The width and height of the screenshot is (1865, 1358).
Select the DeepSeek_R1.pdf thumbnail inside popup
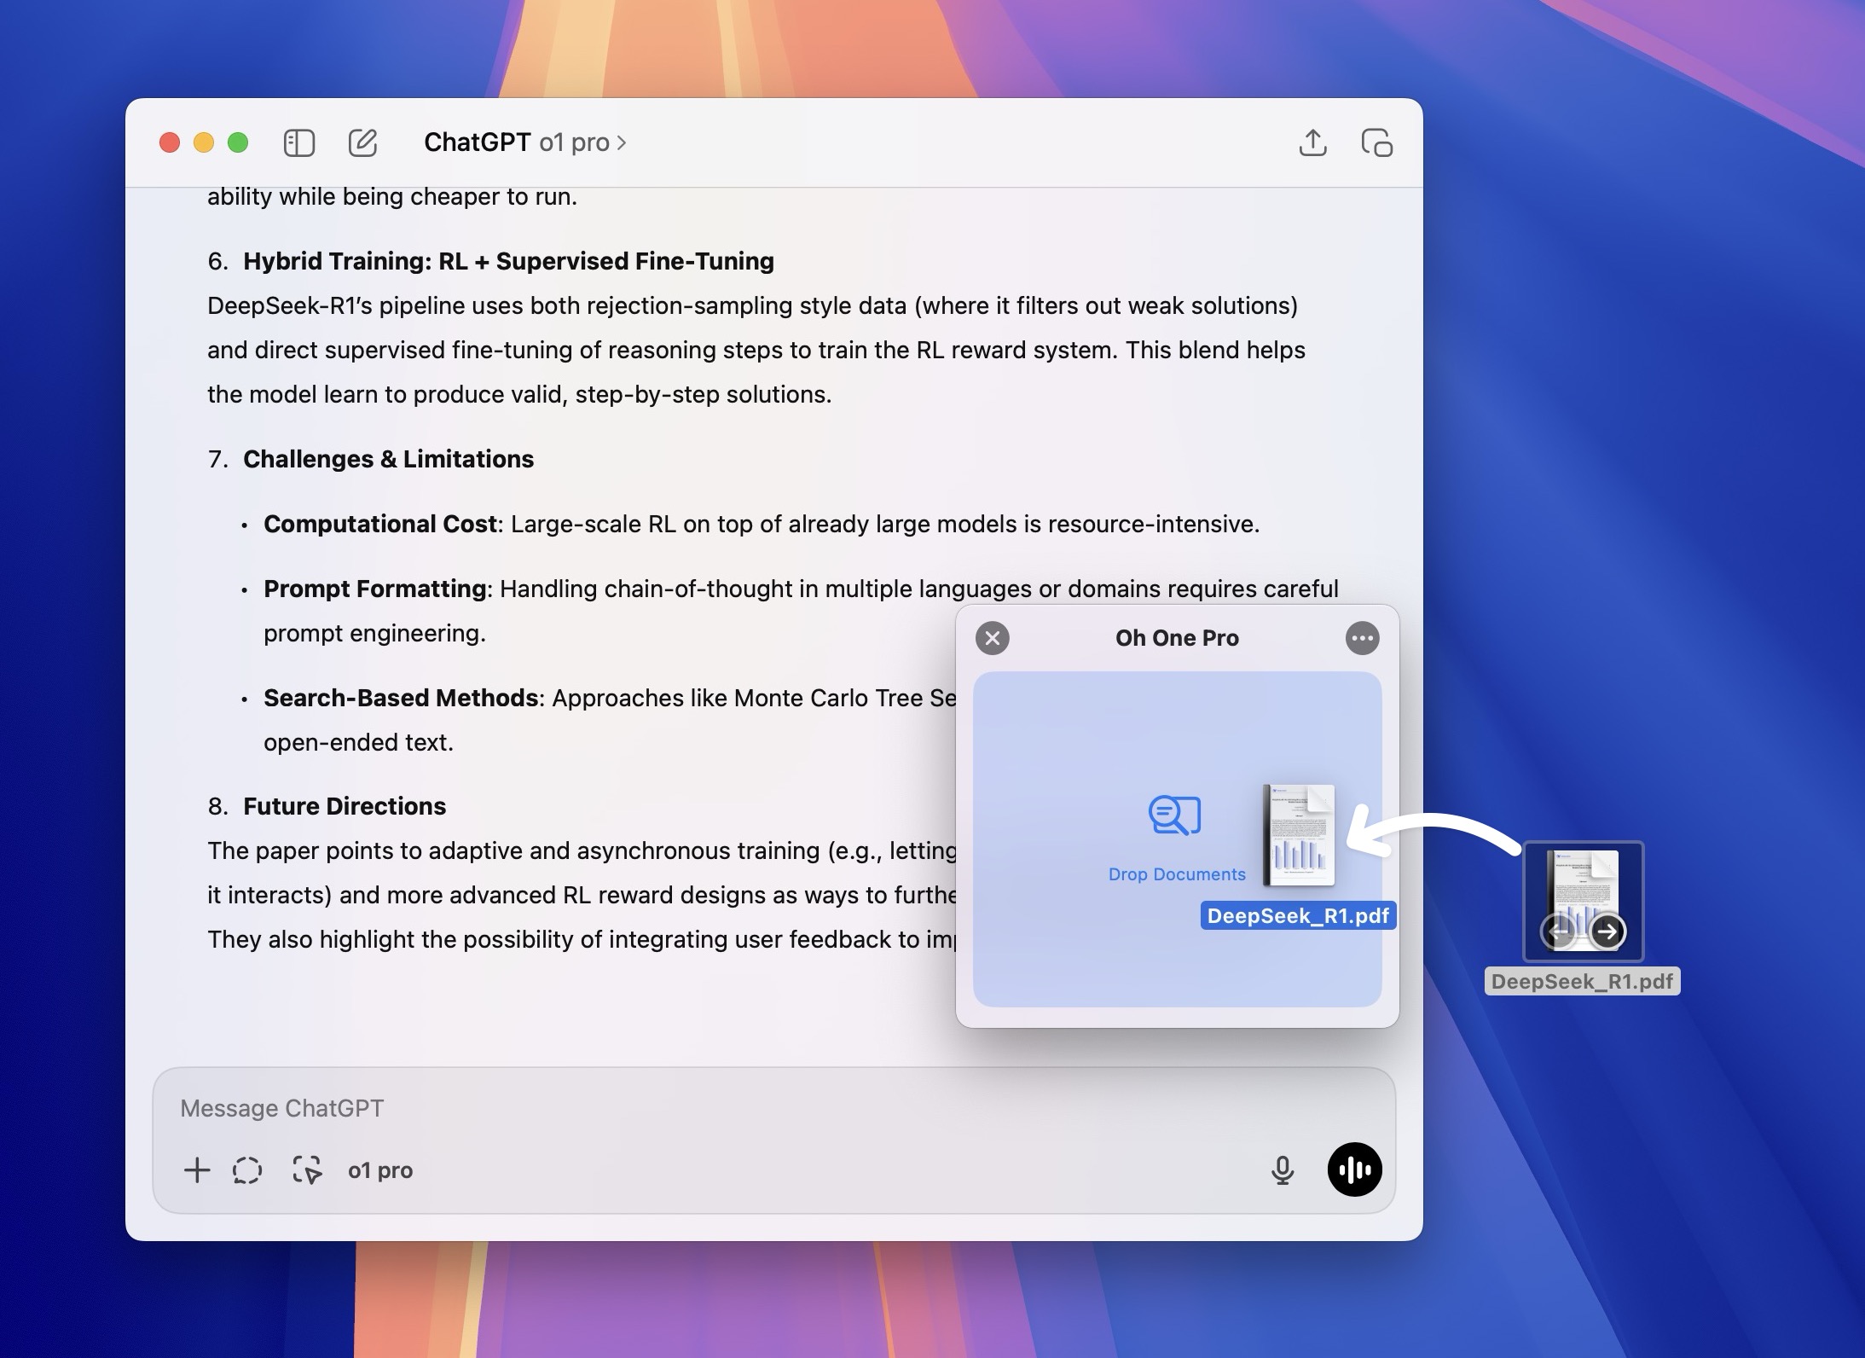(1299, 836)
